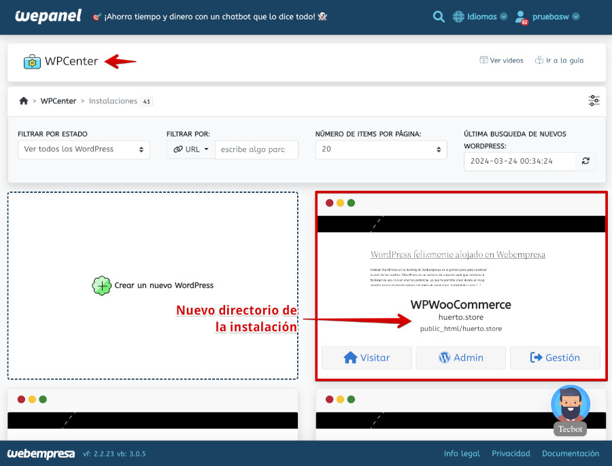Open Filtrar por estado dropdown
Image resolution: width=612 pixels, height=466 pixels.
click(84, 149)
